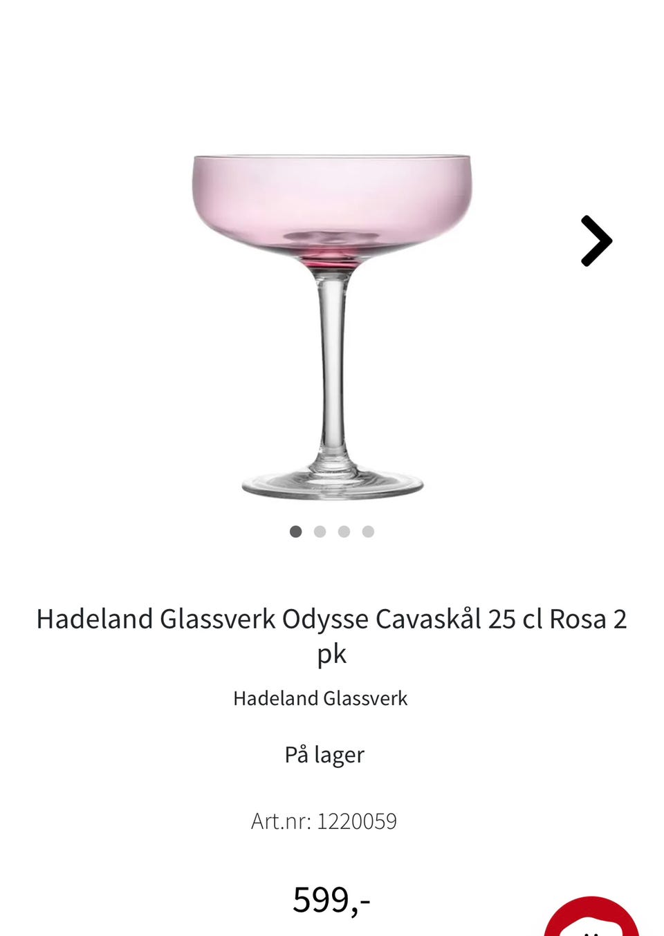Image resolution: width=664 pixels, height=936 pixels.
Task: Tap the trailing "pk" on title's second line
Action: click(x=332, y=654)
